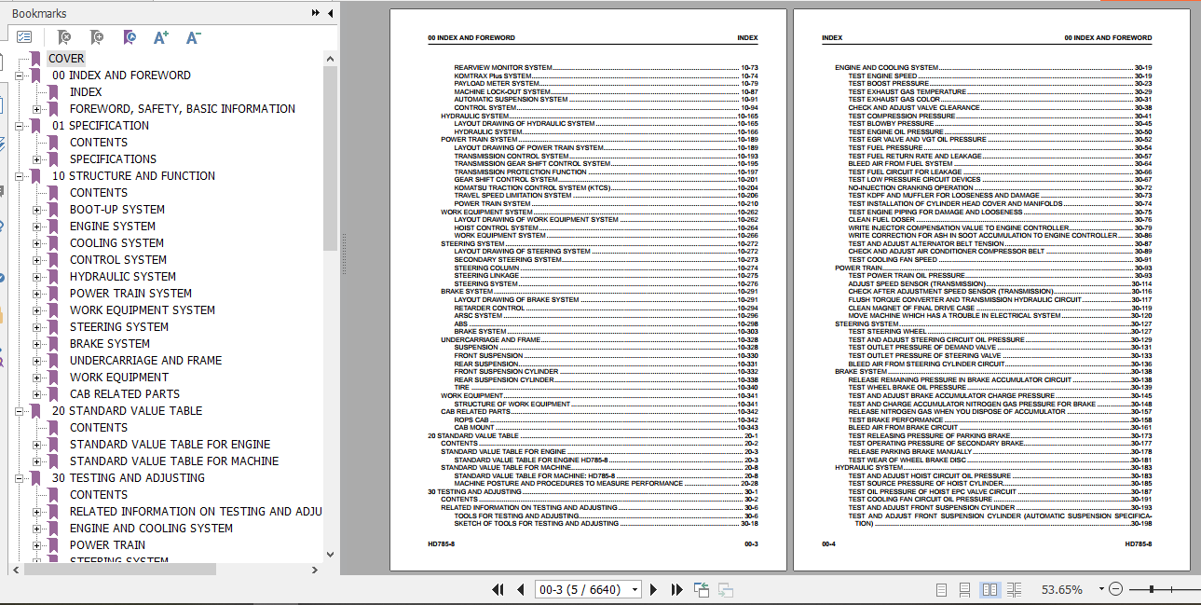The width and height of the screenshot is (1201, 605).
Task: Expand the BRAKE SYSTEM bookmark
Action: pos(37,344)
